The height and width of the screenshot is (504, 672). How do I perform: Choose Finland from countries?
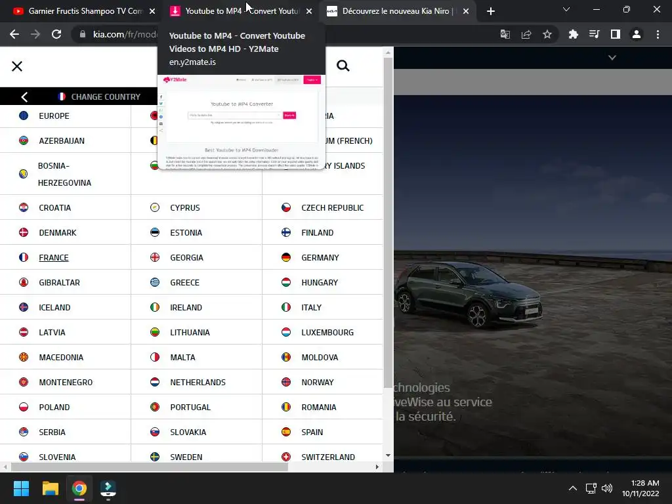317,232
